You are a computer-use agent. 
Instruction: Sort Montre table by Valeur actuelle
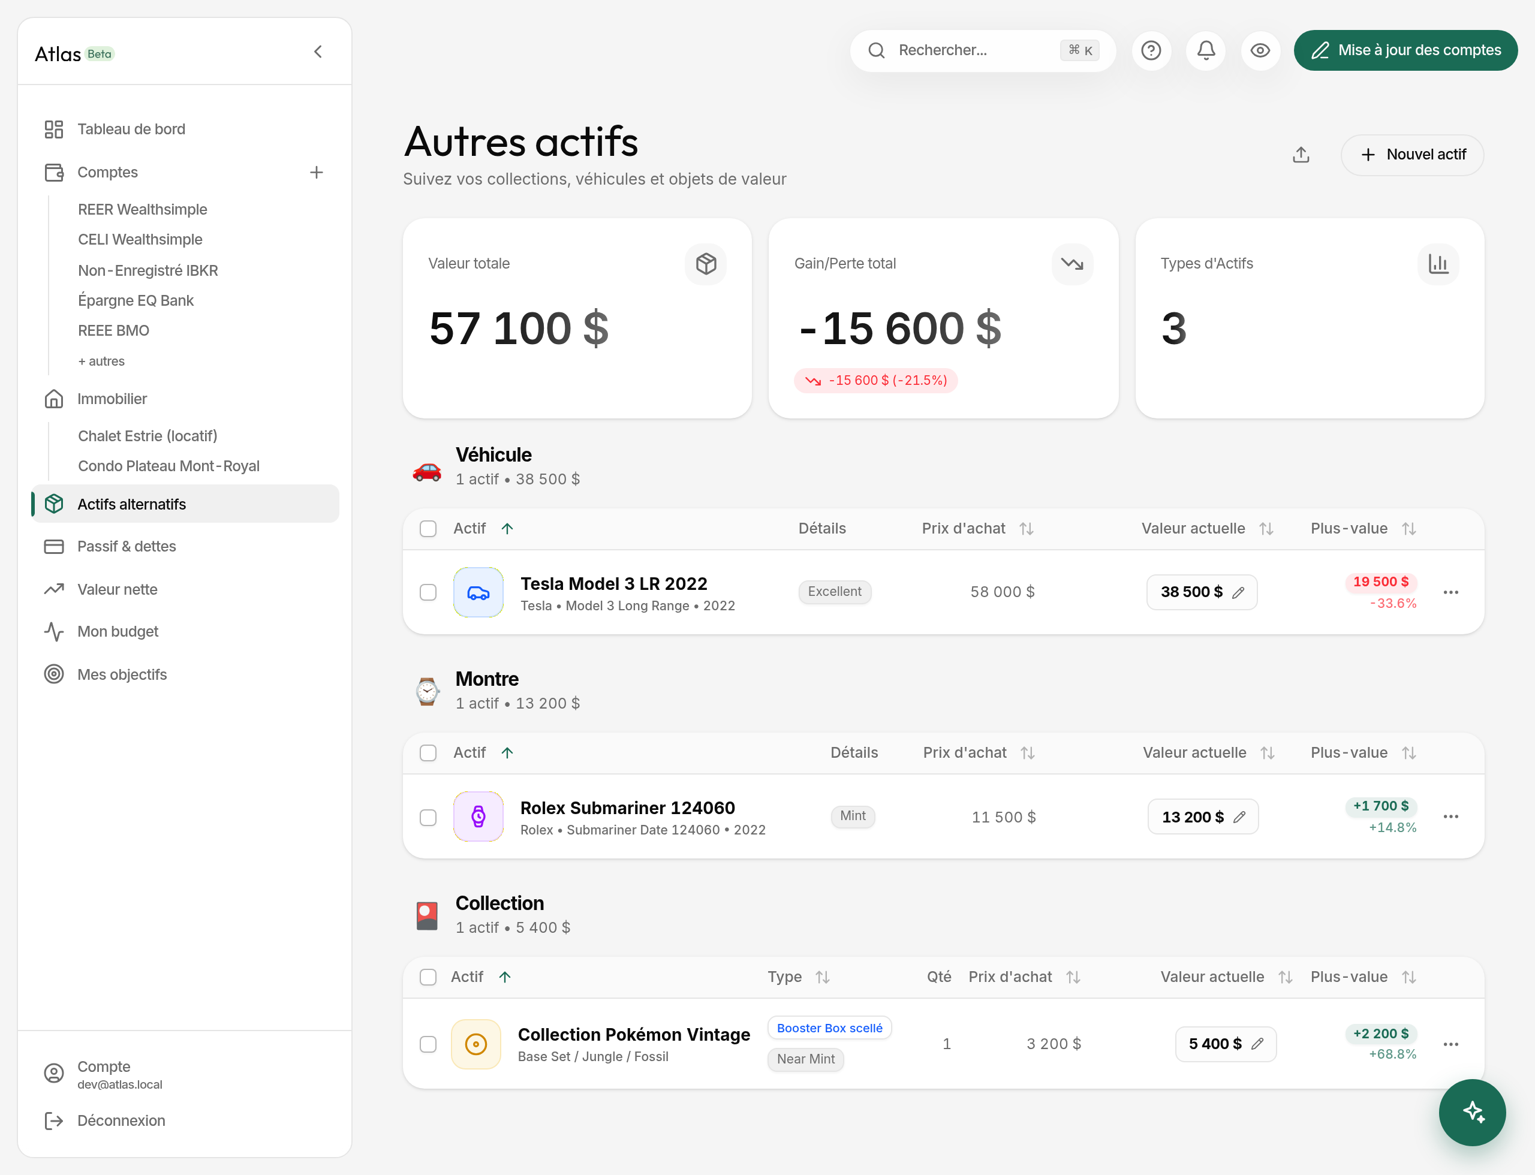click(x=1208, y=752)
